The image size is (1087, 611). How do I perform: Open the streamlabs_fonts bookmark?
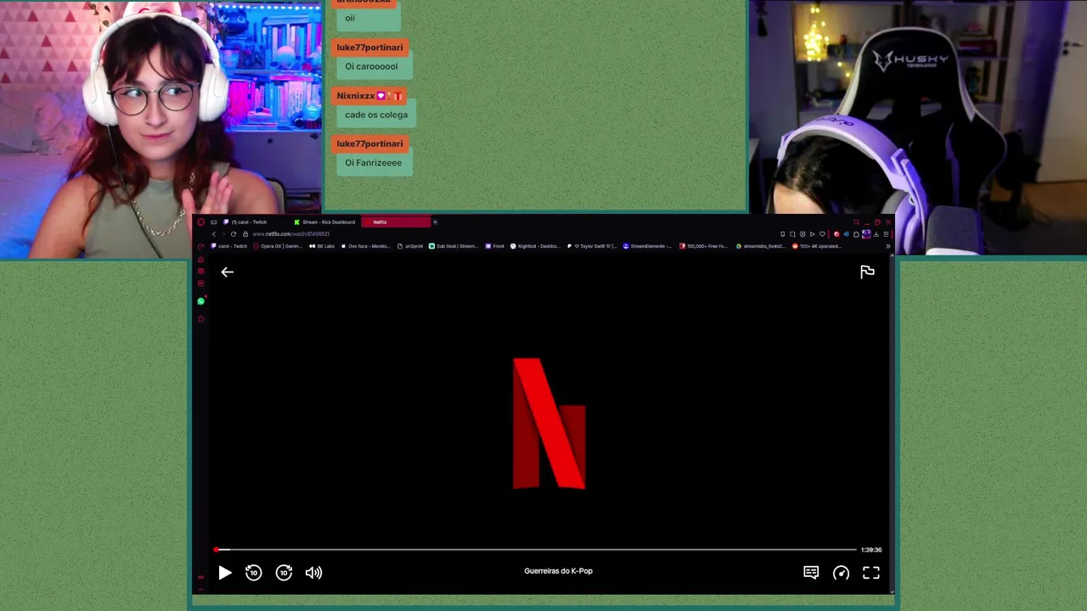(760, 246)
